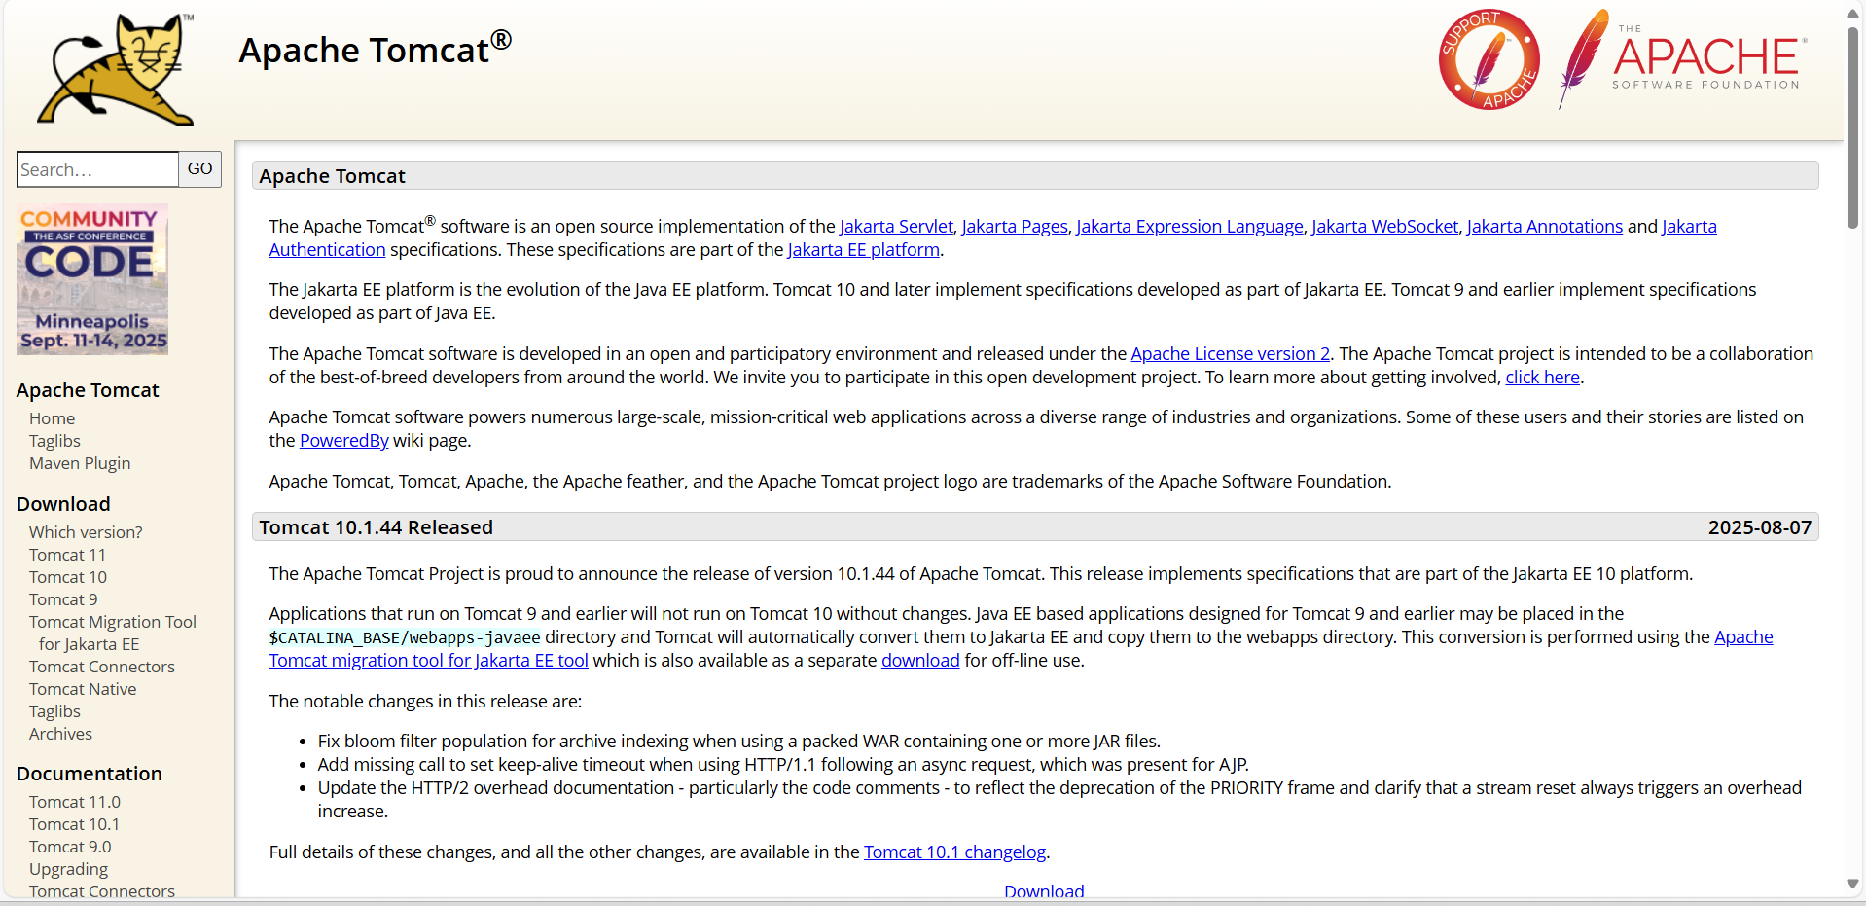Click the Download link at page bottom
The image size is (1866, 906).
coord(1044,891)
